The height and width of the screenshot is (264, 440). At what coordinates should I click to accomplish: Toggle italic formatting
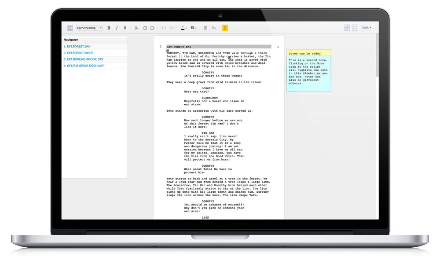click(x=117, y=28)
